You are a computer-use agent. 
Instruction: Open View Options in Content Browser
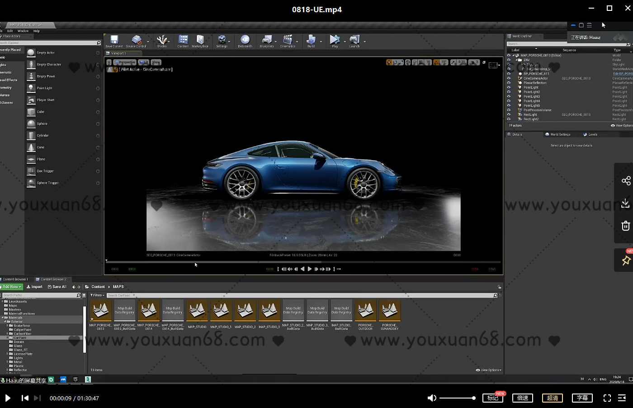click(x=488, y=370)
